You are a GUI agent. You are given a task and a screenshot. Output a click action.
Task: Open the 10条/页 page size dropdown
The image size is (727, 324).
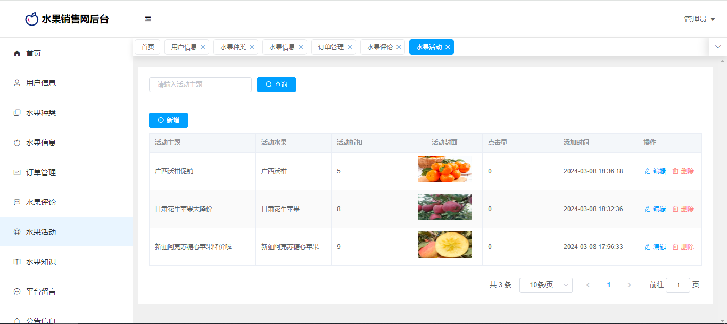[546, 285]
